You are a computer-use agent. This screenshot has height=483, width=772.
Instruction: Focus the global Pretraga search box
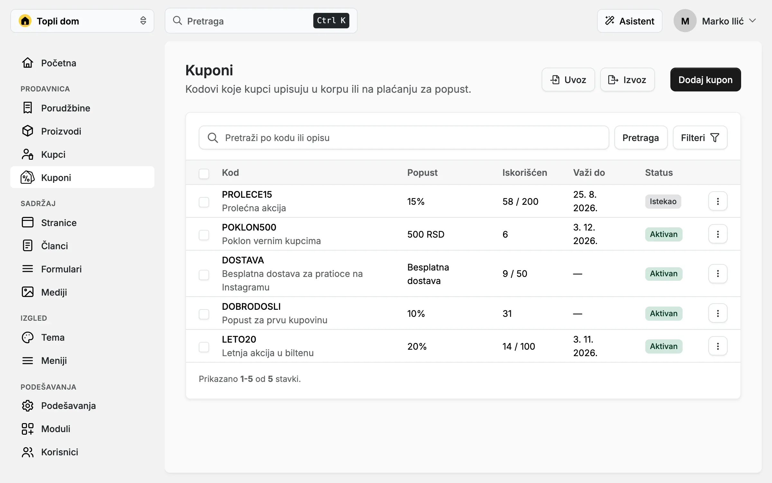[261, 21]
